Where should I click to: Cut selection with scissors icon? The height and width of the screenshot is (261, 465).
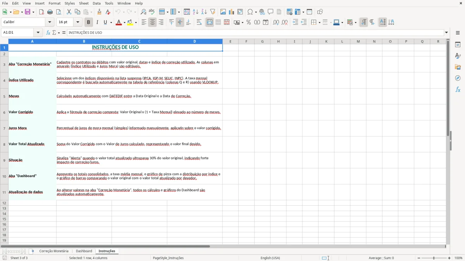tap(69, 12)
